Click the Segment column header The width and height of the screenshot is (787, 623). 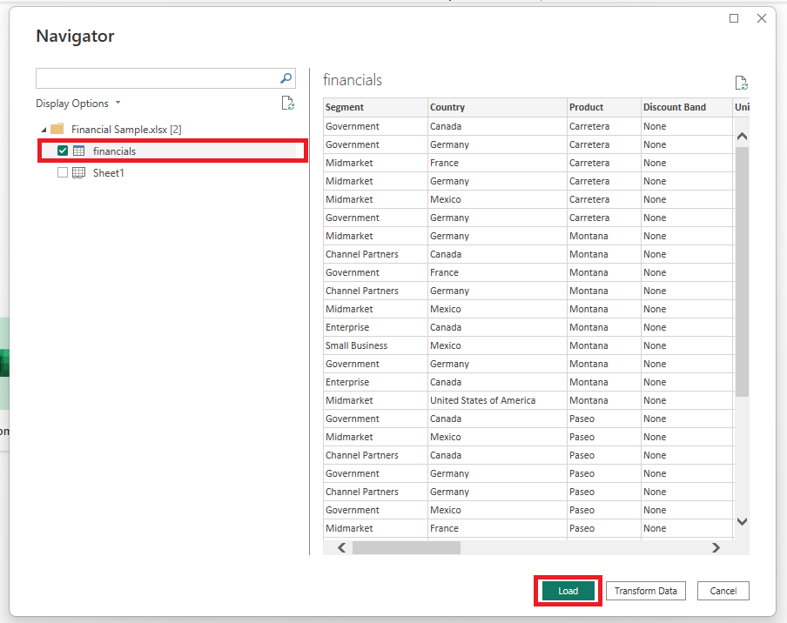tap(375, 107)
